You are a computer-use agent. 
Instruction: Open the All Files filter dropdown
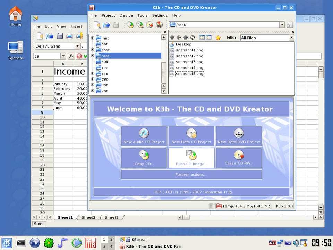pyautogui.click(x=291, y=37)
